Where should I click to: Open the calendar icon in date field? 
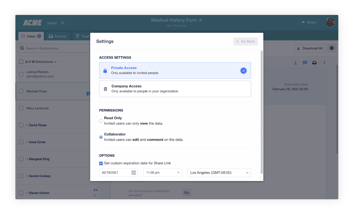pos(134,173)
